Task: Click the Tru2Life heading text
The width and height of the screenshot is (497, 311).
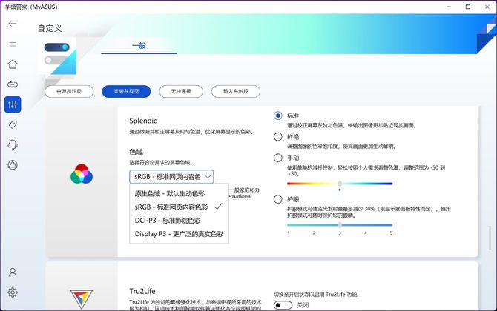Action: 142,291
